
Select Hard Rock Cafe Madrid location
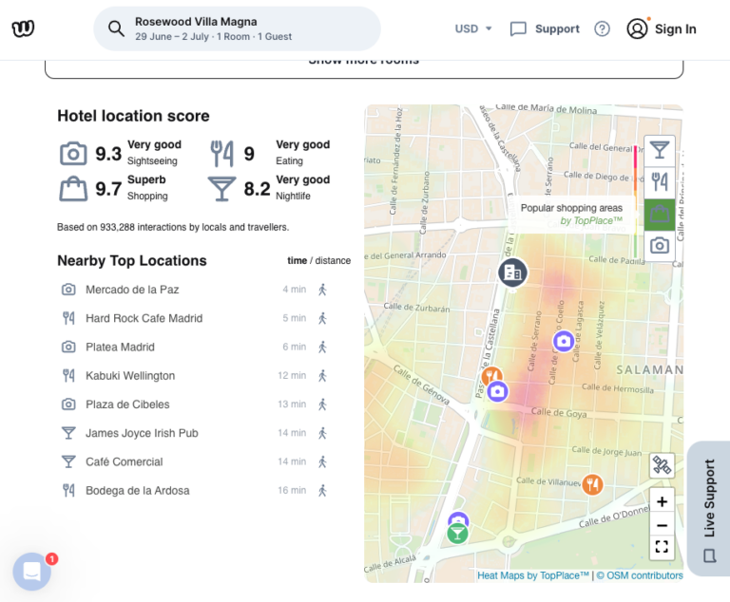(x=144, y=318)
